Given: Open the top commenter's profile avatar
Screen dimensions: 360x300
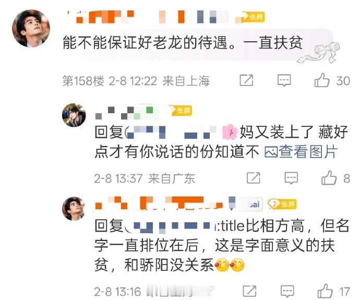Looking at the screenshot, I should [31, 29].
